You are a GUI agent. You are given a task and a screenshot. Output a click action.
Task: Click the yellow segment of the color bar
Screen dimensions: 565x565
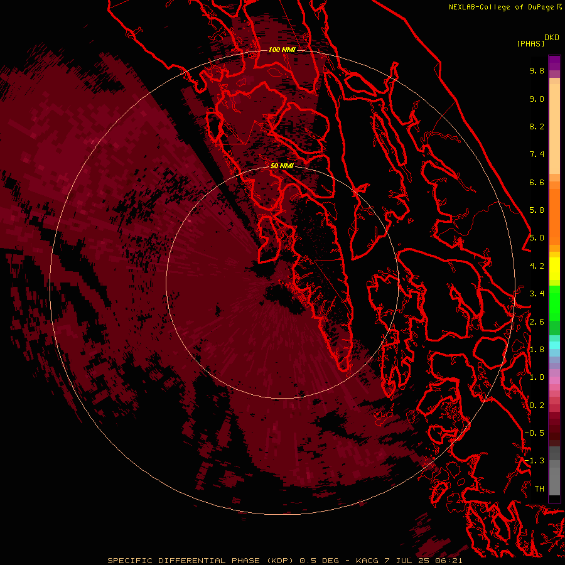554,269
